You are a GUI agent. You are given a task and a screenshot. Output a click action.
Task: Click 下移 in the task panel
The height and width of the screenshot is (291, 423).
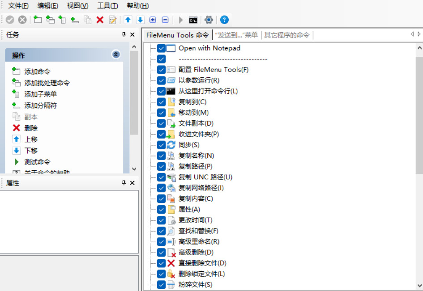31,151
